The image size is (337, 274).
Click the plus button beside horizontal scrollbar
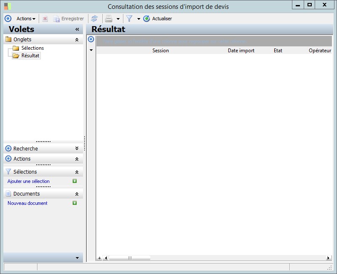[x=99, y=258]
